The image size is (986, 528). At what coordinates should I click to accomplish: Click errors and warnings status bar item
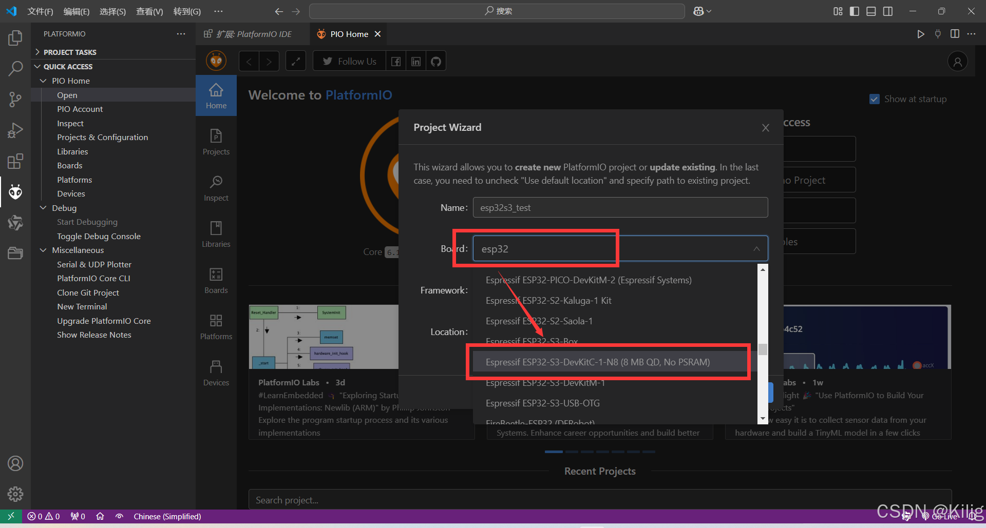point(44,516)
